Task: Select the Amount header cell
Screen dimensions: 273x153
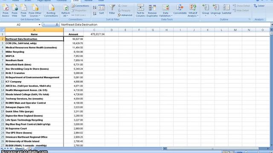Action: pyautogui.click(x=73, y=34)
